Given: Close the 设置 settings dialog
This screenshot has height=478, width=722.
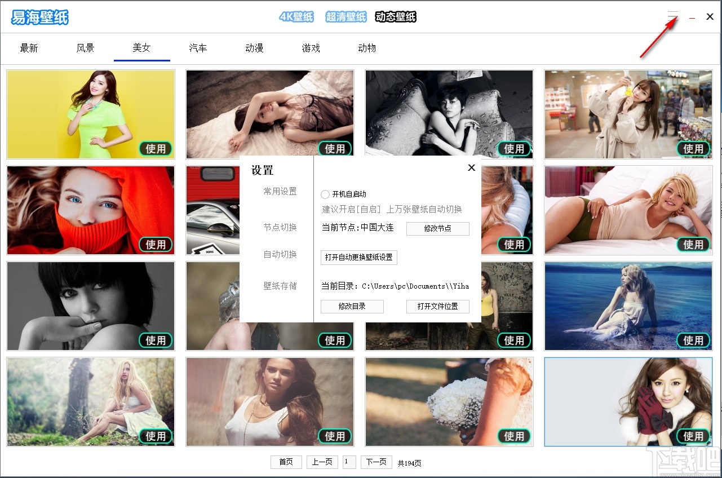Looking at the screenshot, I should 471,167.
